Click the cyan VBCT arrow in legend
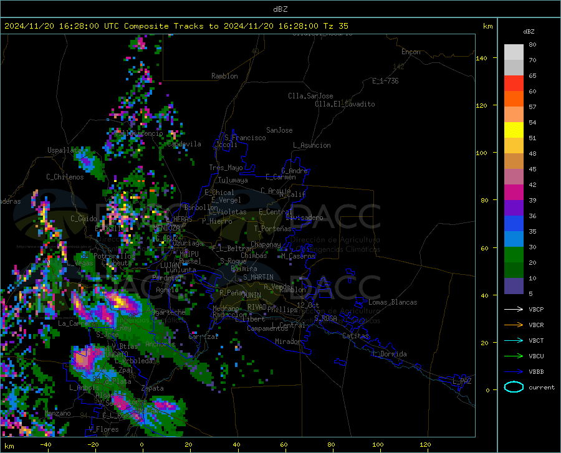This screenshot has width=561, height=453. pyautogui.click(x=514, y=340)
